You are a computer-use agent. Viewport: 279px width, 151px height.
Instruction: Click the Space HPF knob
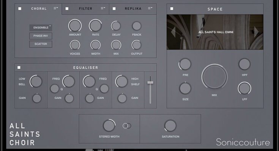pos(244,64)
